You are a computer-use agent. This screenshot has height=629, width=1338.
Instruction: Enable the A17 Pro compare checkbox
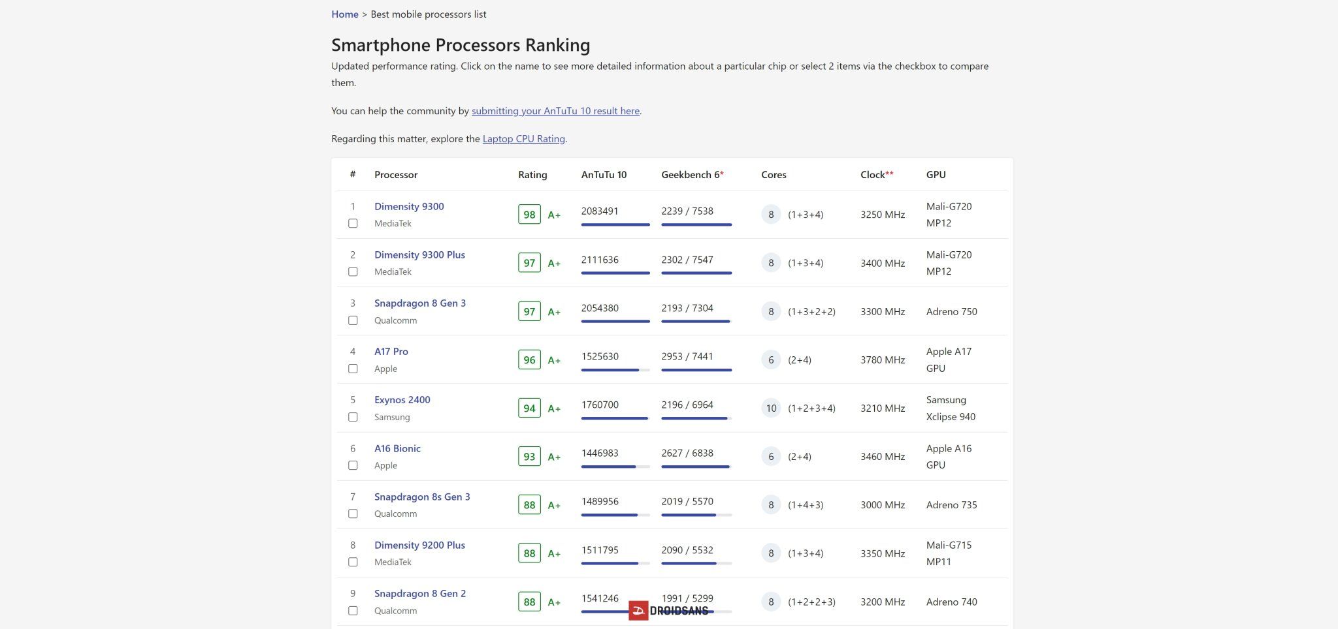[x=353, y=369]
